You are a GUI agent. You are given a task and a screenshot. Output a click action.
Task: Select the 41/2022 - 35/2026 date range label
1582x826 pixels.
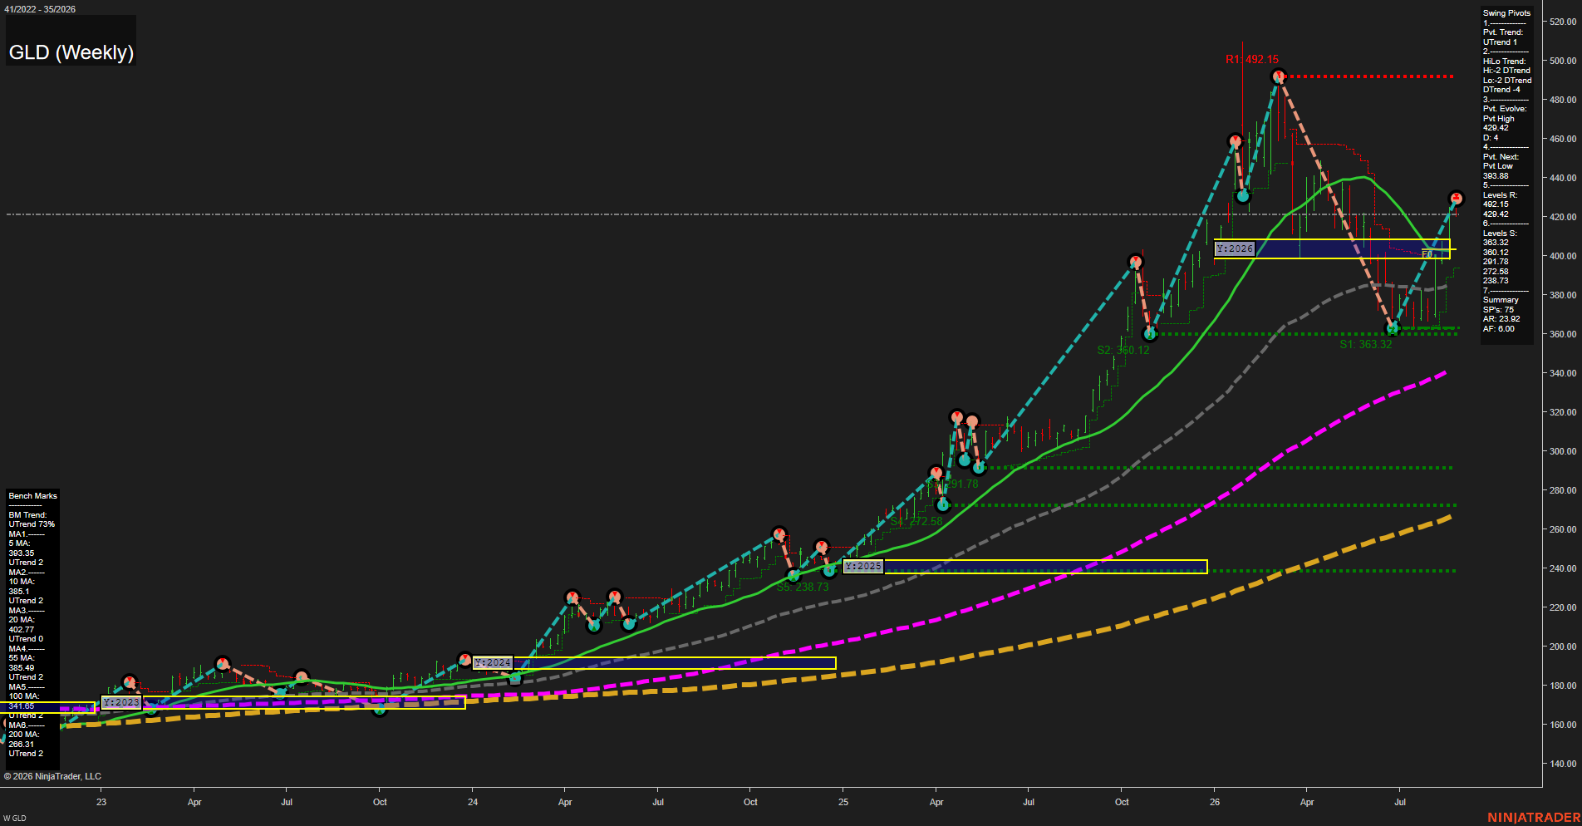[x=40, y=9]
